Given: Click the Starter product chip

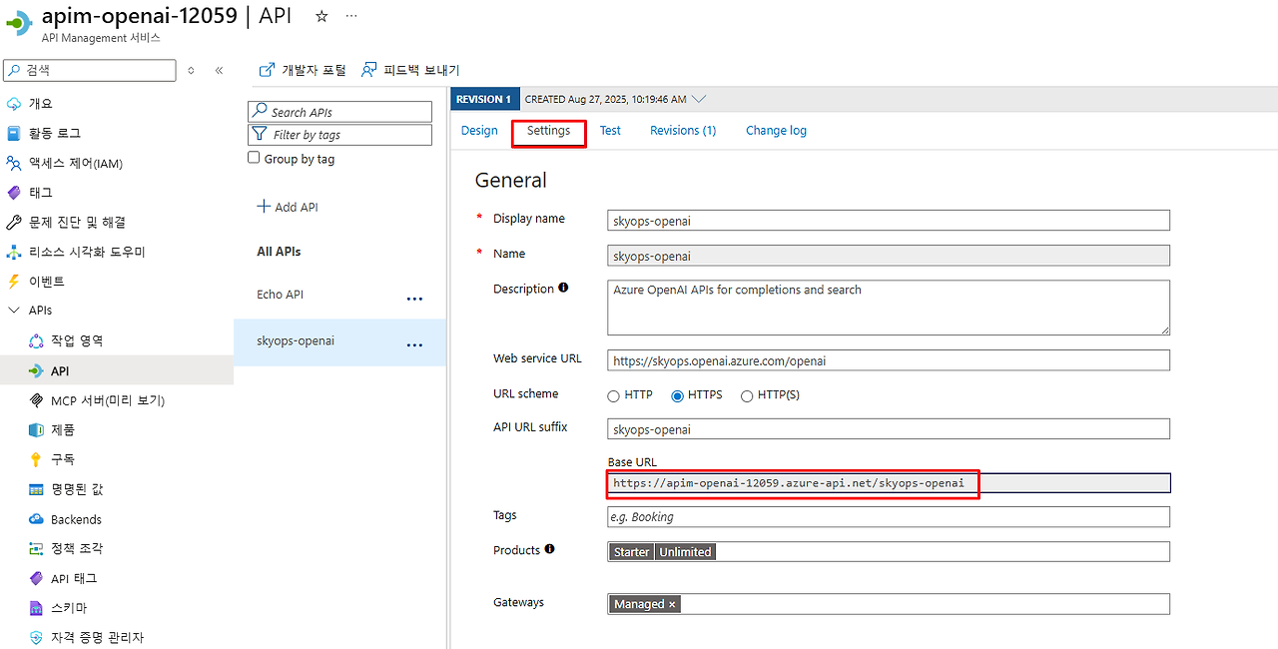Looking at the screenshot, I should point(631,552).
